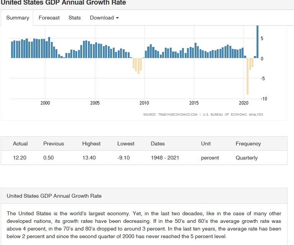Click the dates value 1948 - 2021

(165, 158)
